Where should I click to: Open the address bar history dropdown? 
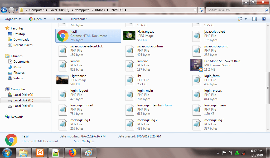(195, 10)
